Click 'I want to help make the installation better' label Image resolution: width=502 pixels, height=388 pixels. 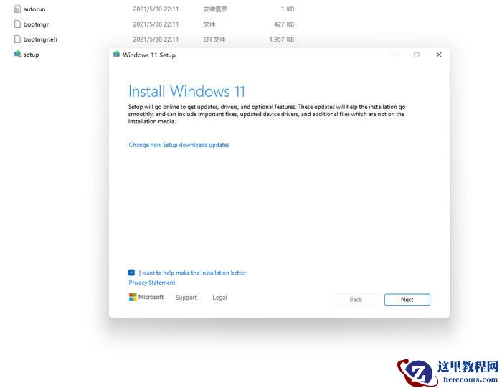point(192,273)
